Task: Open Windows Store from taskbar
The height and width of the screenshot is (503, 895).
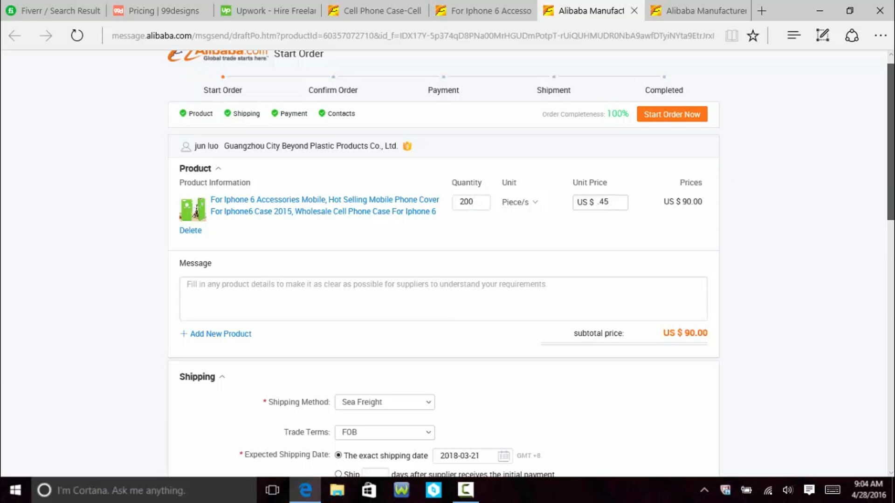Action: pyautogui.click(x=369, y=490)
